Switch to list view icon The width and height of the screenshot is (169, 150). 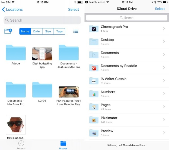pos(76,31)
